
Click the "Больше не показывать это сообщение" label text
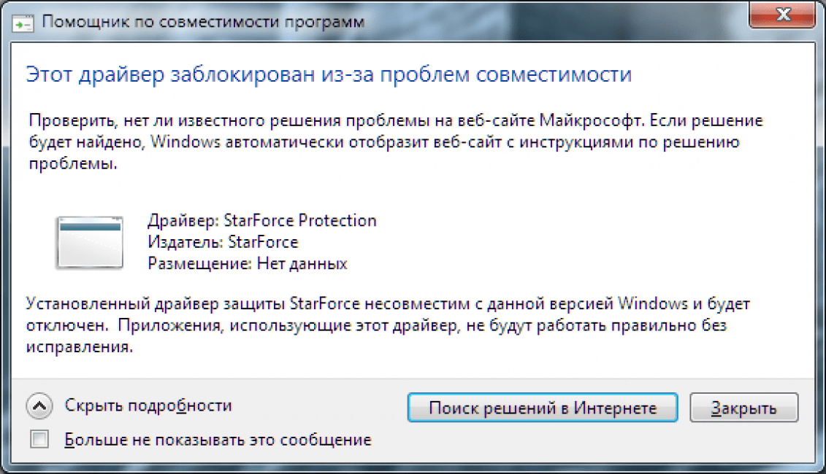click(218, 440)
